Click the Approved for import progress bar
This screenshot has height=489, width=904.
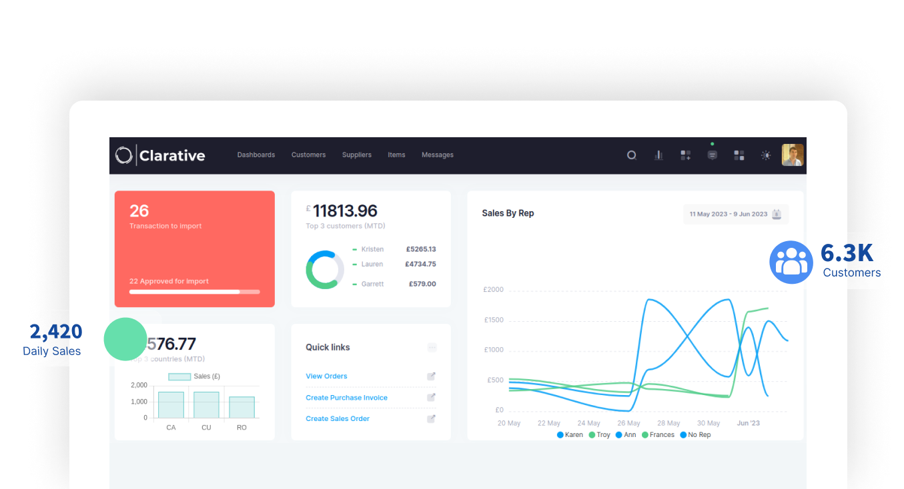click(x=194, y=292)
